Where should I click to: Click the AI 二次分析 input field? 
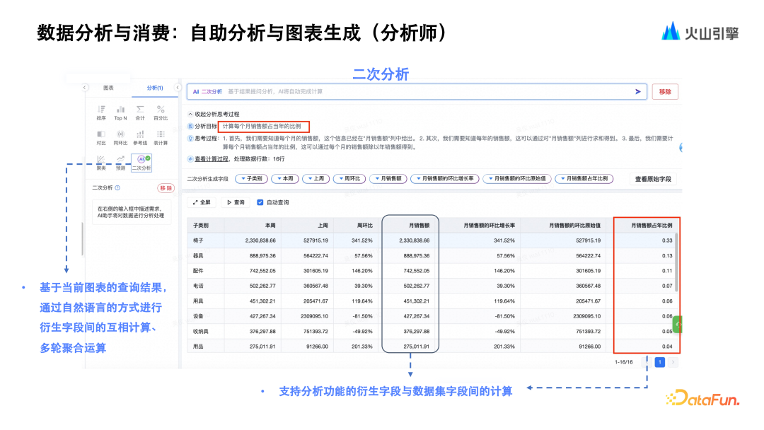[x=424, y=92]
